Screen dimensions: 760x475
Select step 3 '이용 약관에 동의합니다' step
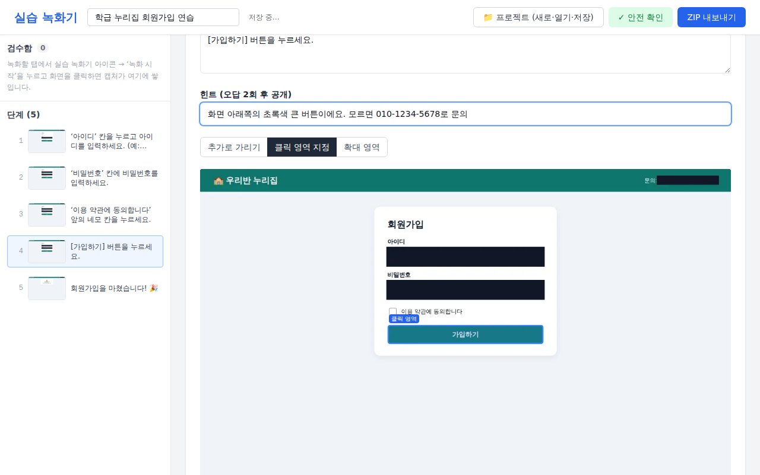pyautogui.click(x=85, y=215)
